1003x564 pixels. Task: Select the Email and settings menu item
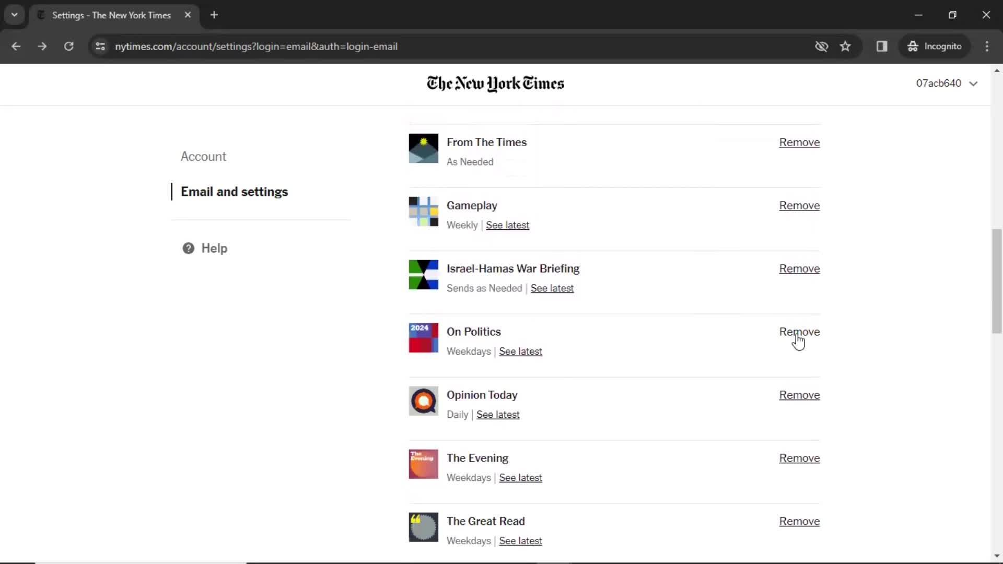pos(234,192)
